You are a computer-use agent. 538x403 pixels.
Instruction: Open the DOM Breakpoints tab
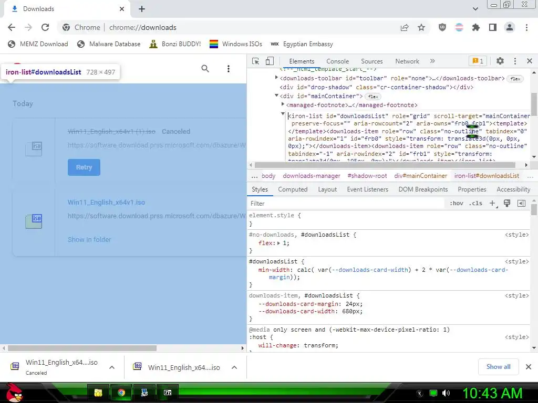[423, 189]
